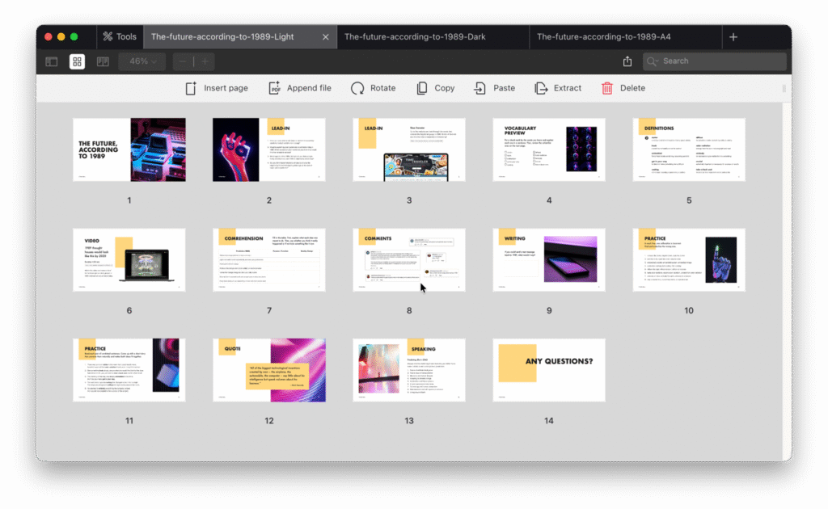Screen dimensions: 828x509
Task: Copy the selected page
Action: (422, 88)
